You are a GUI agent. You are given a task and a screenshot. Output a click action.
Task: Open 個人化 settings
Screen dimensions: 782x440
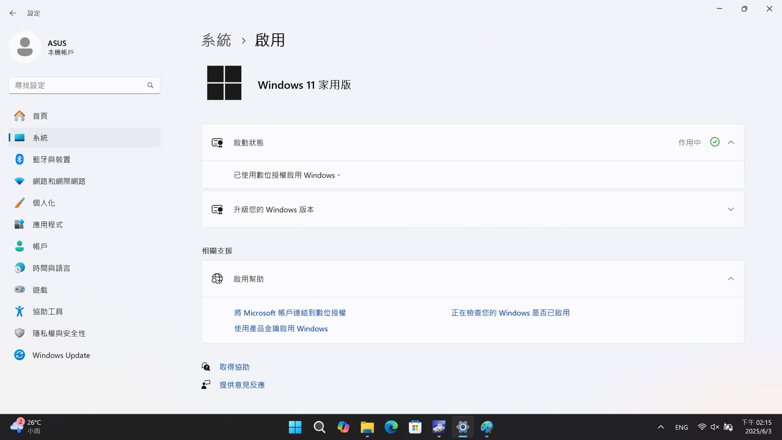tap(84, 203)
